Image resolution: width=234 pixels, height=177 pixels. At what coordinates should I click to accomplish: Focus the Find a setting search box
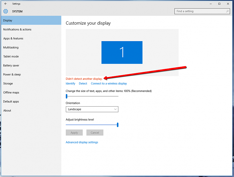(202, 11)
